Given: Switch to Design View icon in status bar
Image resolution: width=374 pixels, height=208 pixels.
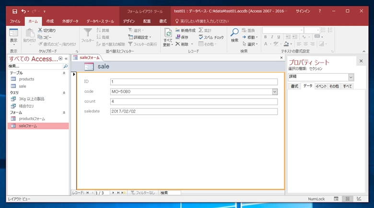Looking at the screenshot, I should coord(359,199).
